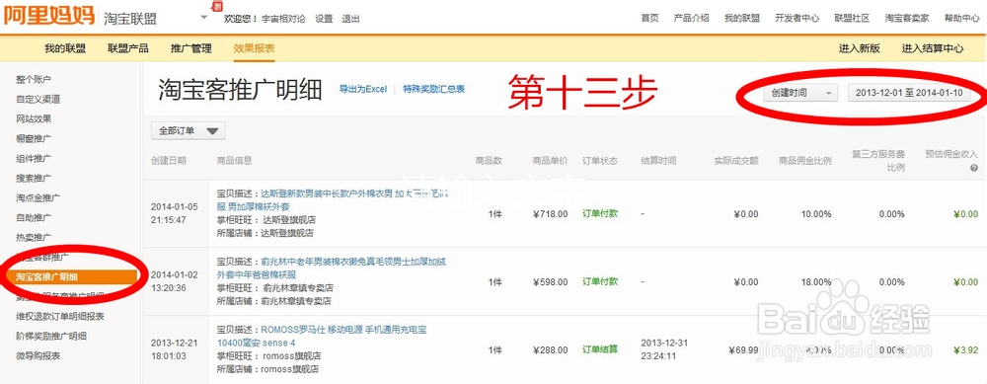This screenshot has height=384, width=987.
Task: Select 整个账户 in the sidebar
Action: point(34,79)
